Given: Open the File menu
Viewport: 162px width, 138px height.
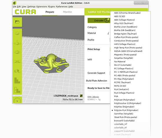Looking at the screenshot, I should click(14, 6).
